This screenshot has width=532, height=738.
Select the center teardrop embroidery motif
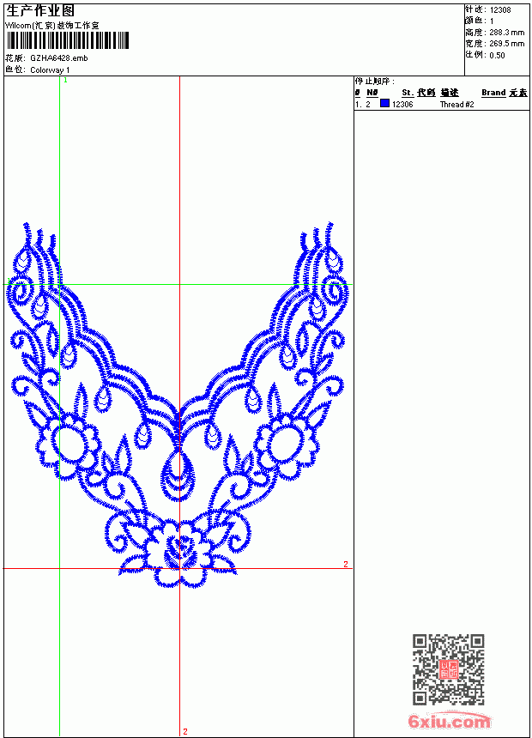[178, 475]
